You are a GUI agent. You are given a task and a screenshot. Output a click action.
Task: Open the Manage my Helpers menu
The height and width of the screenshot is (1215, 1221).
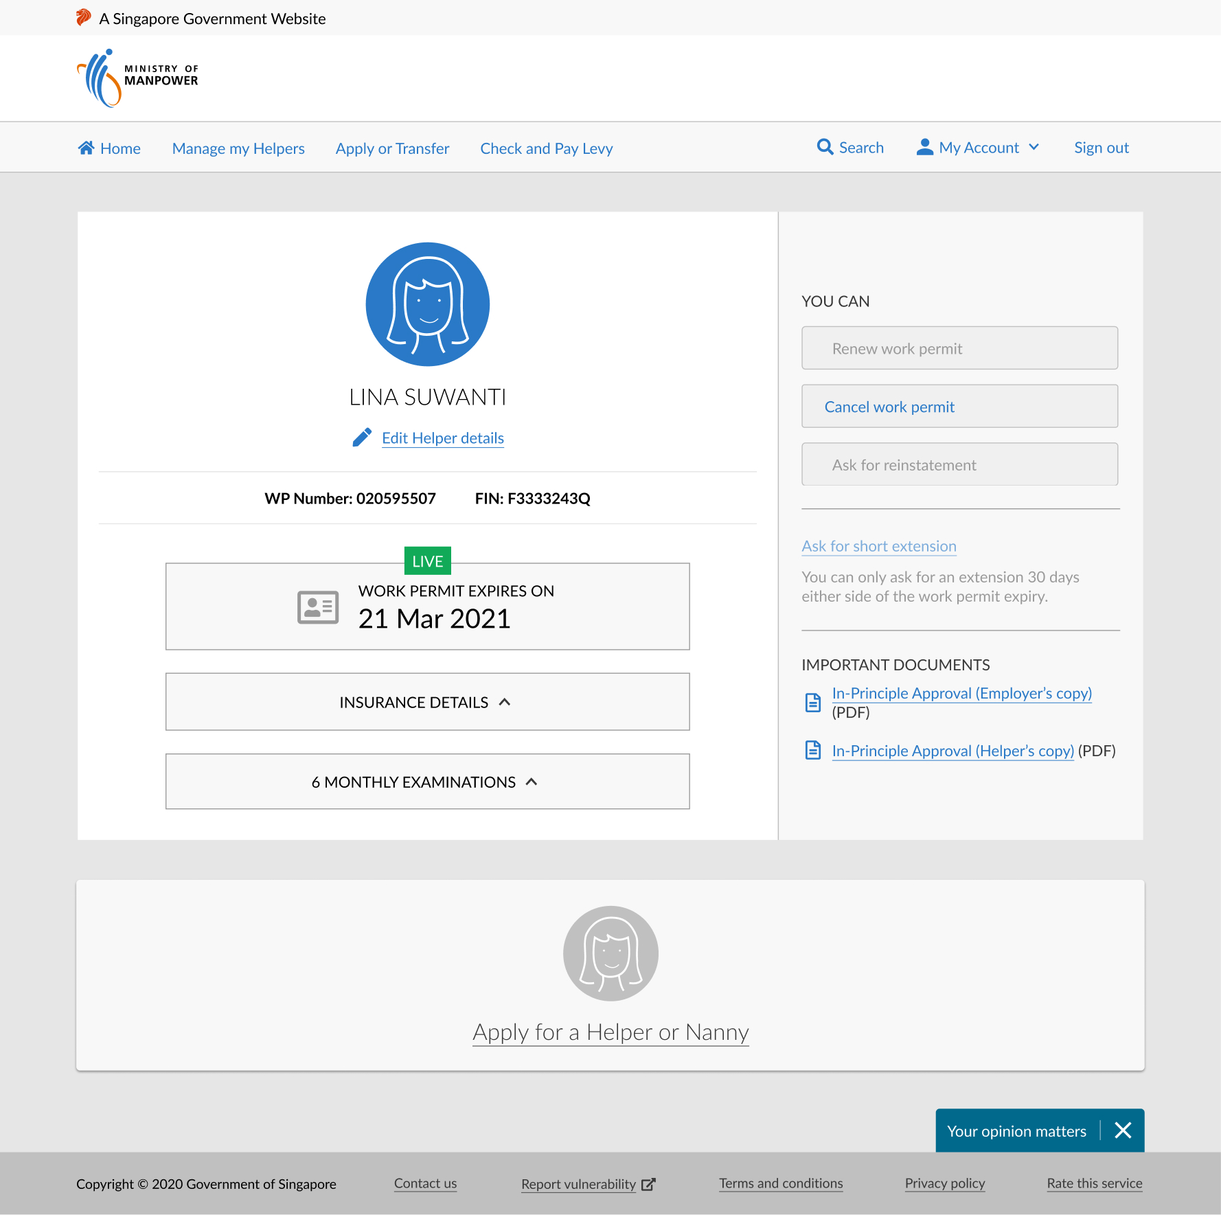238,148
